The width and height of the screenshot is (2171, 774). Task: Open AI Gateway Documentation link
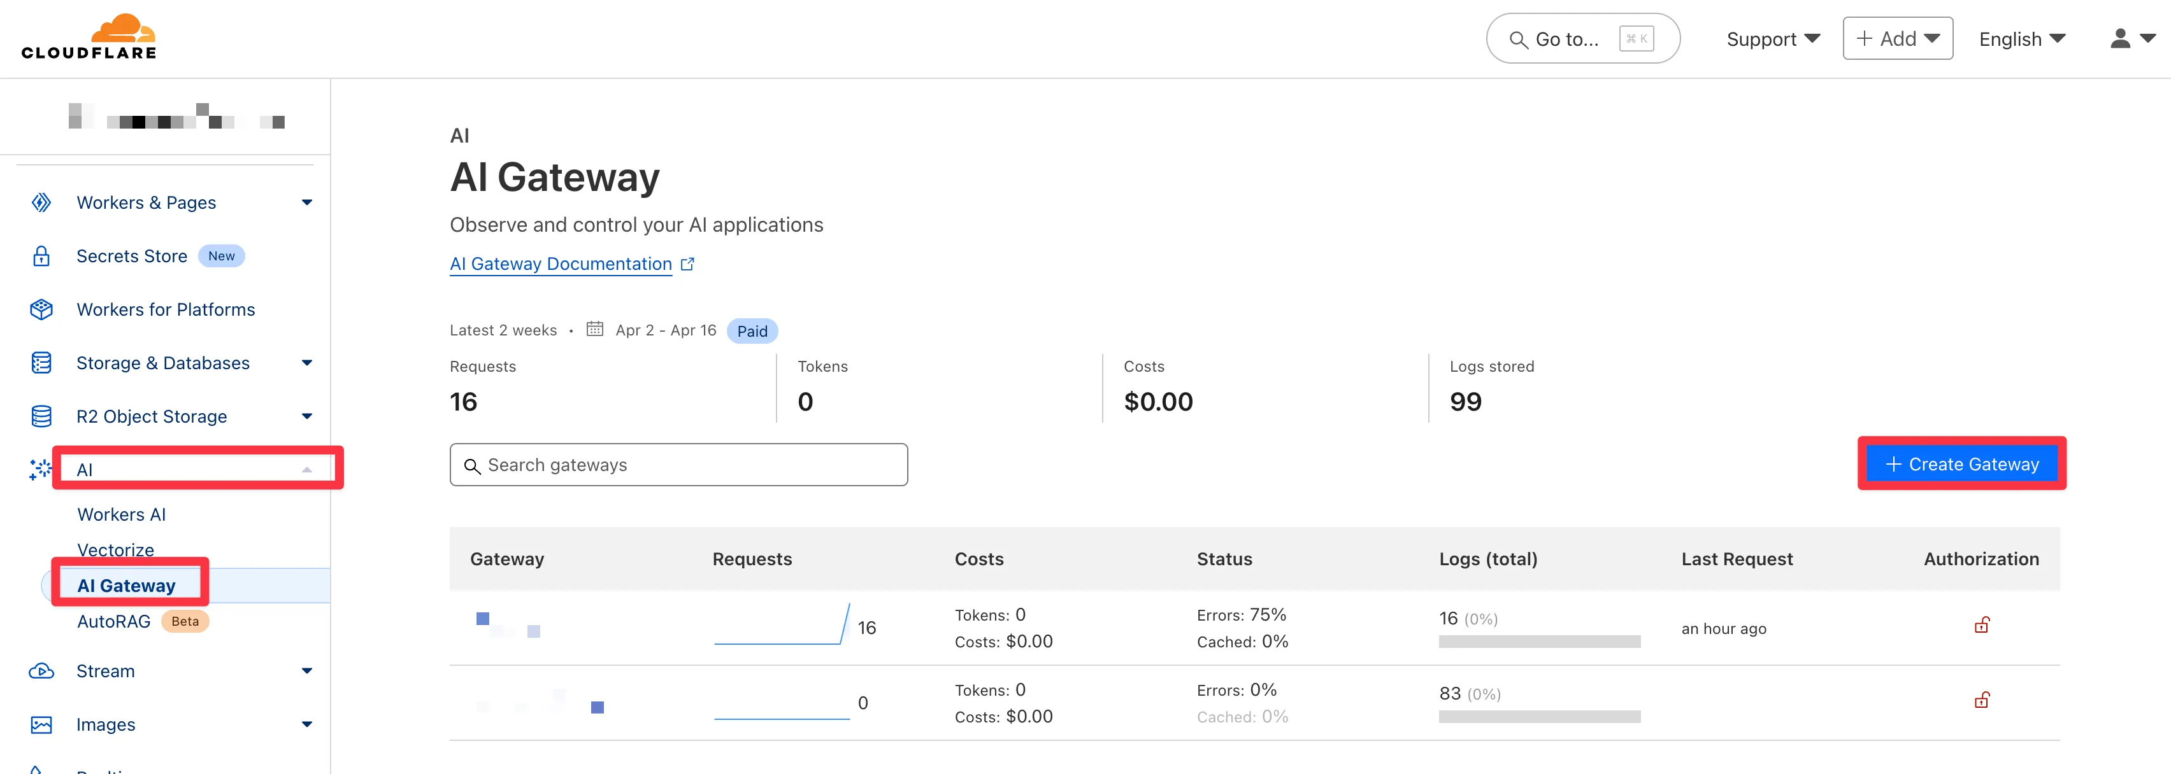click(561, 264)
